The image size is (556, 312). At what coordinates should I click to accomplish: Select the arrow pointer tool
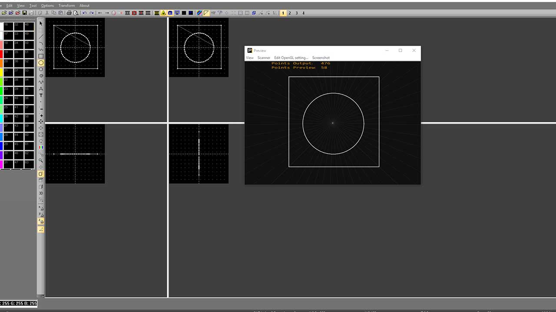(x=41, y=23)
